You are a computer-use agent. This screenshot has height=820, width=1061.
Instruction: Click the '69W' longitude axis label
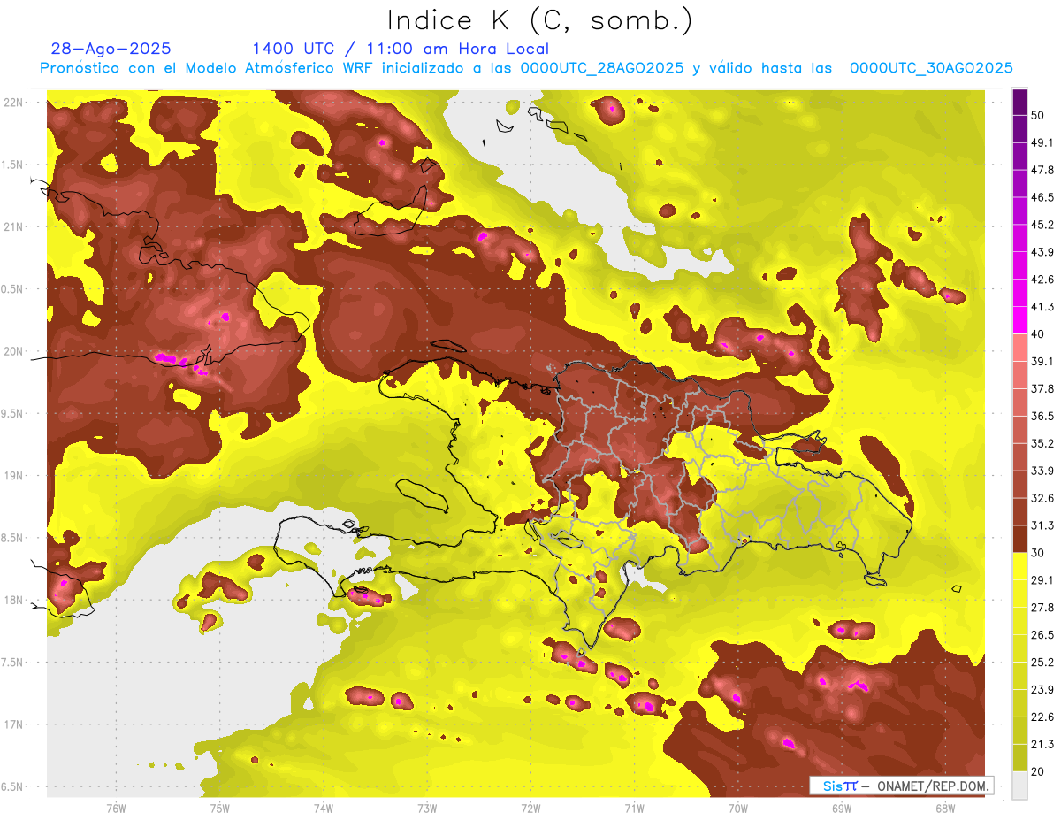coord(841,809)
